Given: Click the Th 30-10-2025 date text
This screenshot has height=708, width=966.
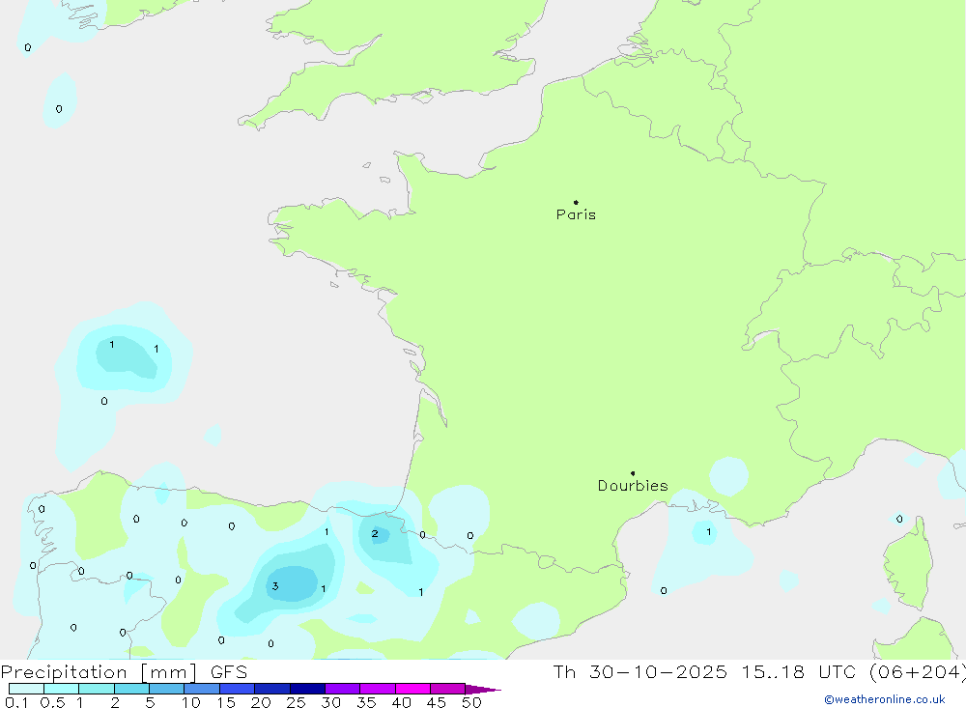Looking at the screenshot, I should [x=640, y=671].
